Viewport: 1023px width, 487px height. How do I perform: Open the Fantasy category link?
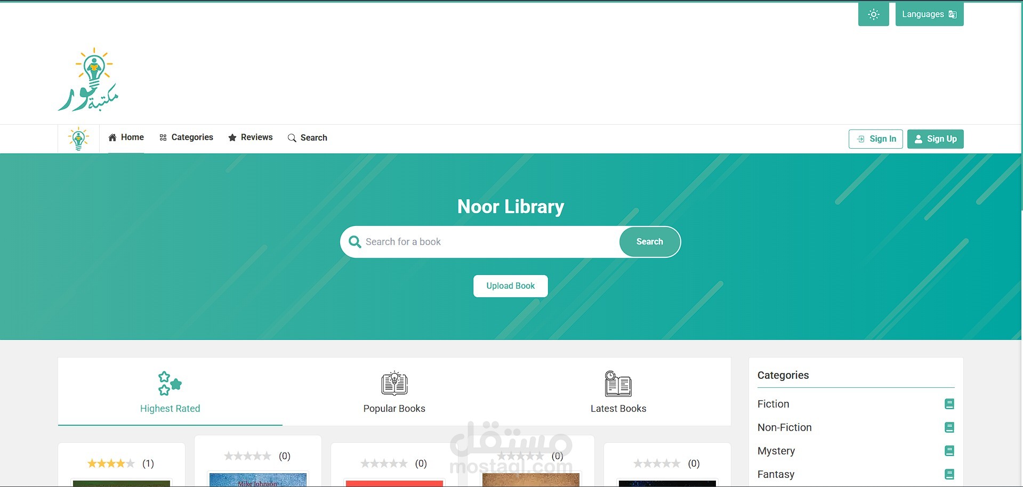coord(776,474)
